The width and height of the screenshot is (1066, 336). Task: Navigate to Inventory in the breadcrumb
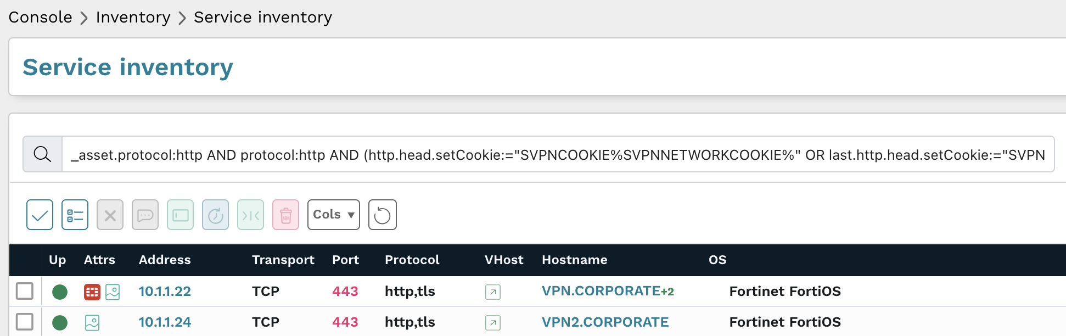click(133, 17)
